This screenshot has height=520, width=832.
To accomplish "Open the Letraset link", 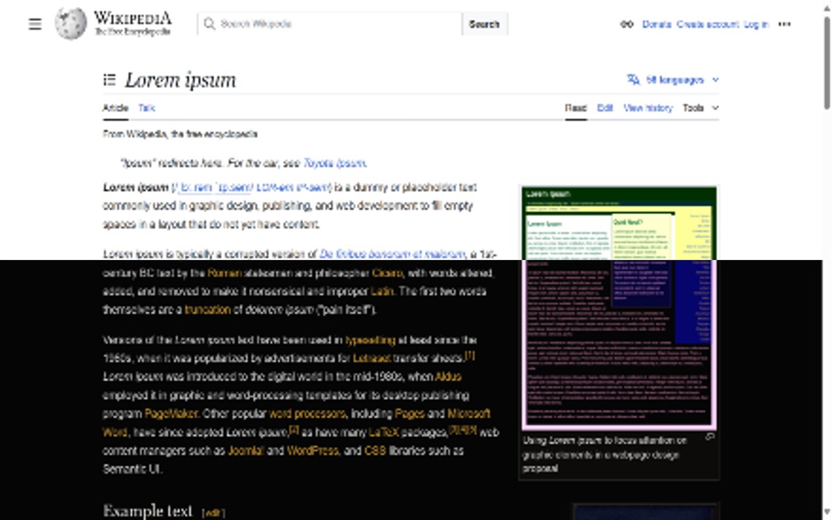I will point(372,358).
